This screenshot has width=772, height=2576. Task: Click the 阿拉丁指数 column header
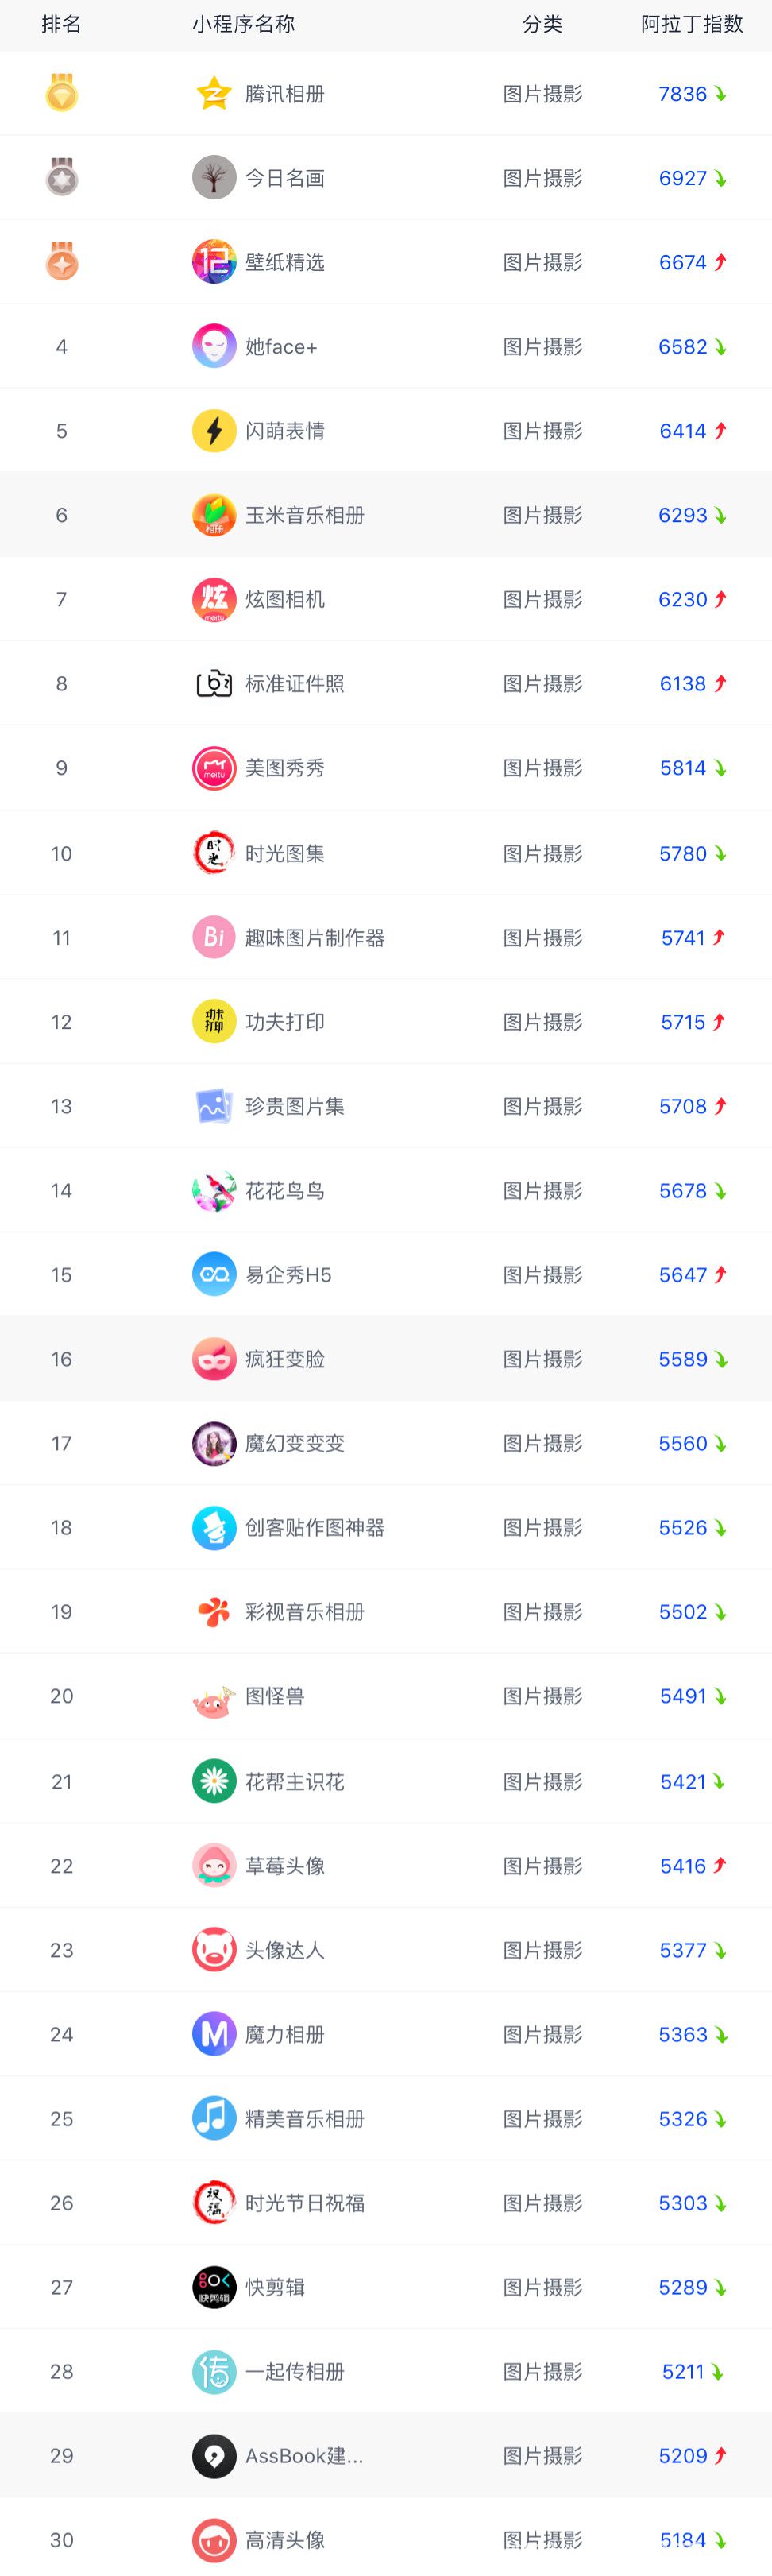(x=692, y=24)
